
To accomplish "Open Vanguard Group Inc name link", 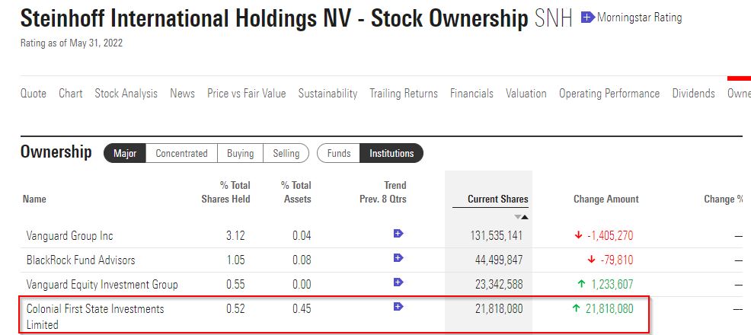I will 70,235.
